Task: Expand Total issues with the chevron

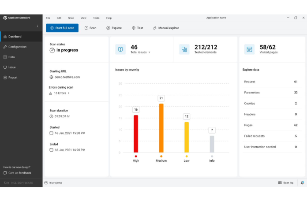Action: [x=149, y=52]
